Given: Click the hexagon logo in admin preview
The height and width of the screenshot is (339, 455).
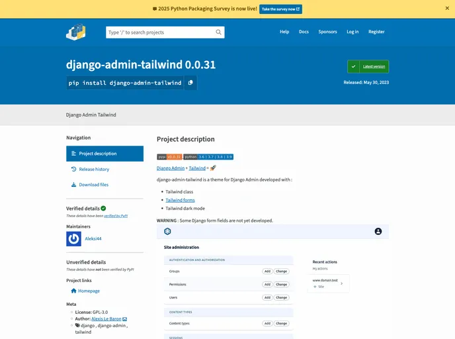Looking at the screenshot, I should click(167, 231).
